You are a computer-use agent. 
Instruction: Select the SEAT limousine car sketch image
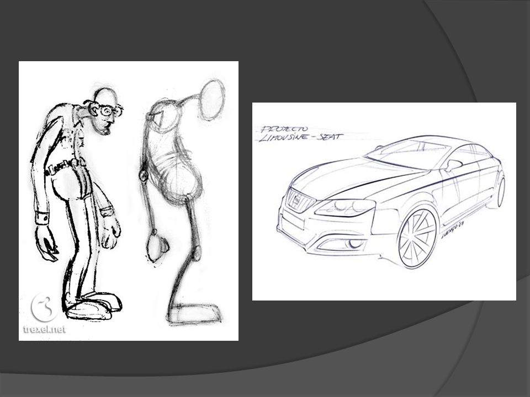(x=384, y=201)
